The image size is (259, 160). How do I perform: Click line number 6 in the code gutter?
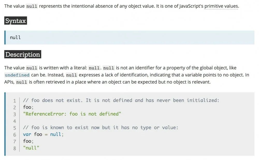pos(15,135)
